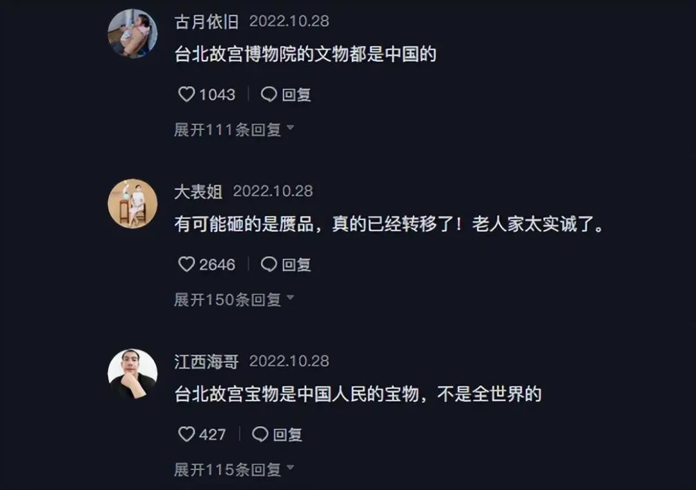Click reply bubble icon under 大表姐's comment
The image size is (696, 490).
point(269,264)
